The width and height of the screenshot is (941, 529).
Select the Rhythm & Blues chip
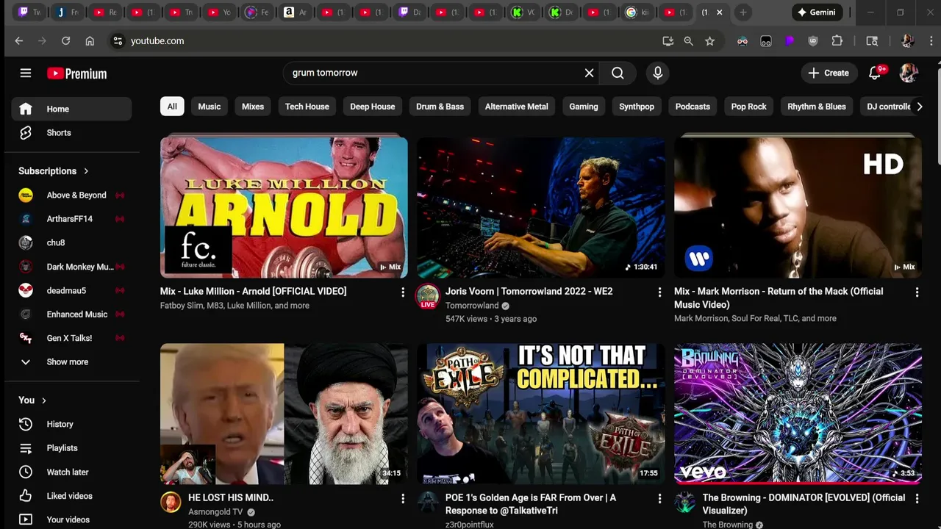point(816,107)
